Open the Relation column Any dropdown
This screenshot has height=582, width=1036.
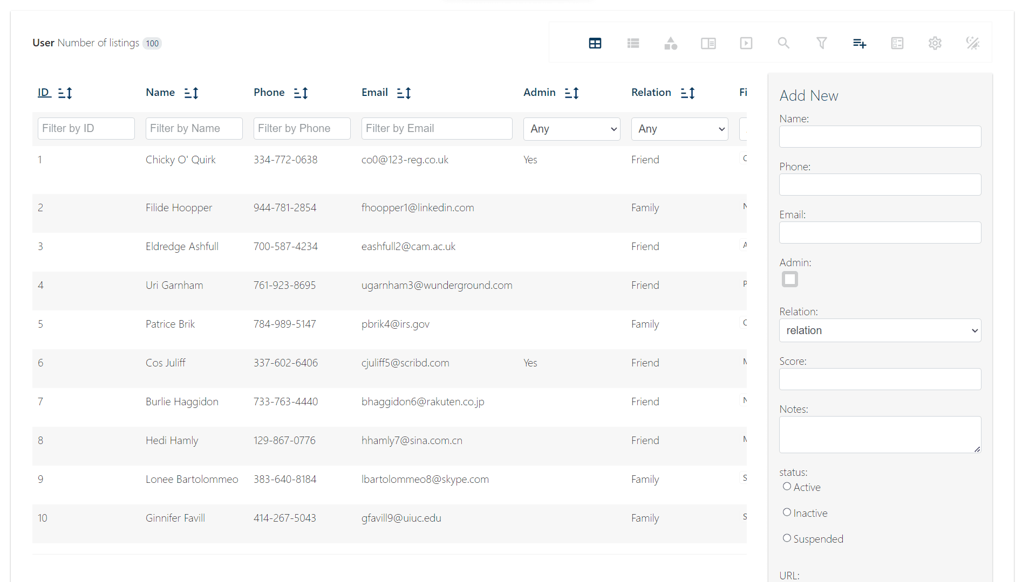[679, 129]
